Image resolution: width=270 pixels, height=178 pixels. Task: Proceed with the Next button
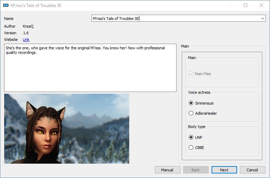pyautogui.click(x=224, y=170)
